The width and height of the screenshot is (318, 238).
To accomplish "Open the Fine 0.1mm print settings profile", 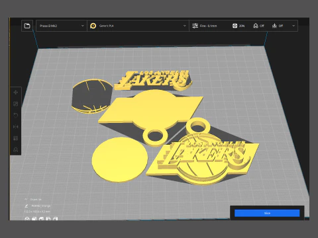I will coord(208,26).
